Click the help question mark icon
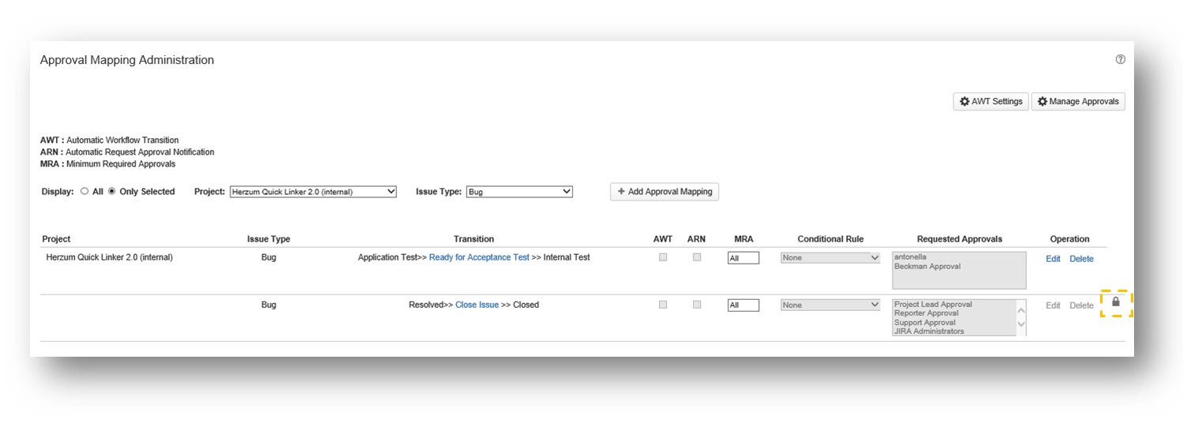The height and width of the screenshot is (423, 1183). point(1120,60)
